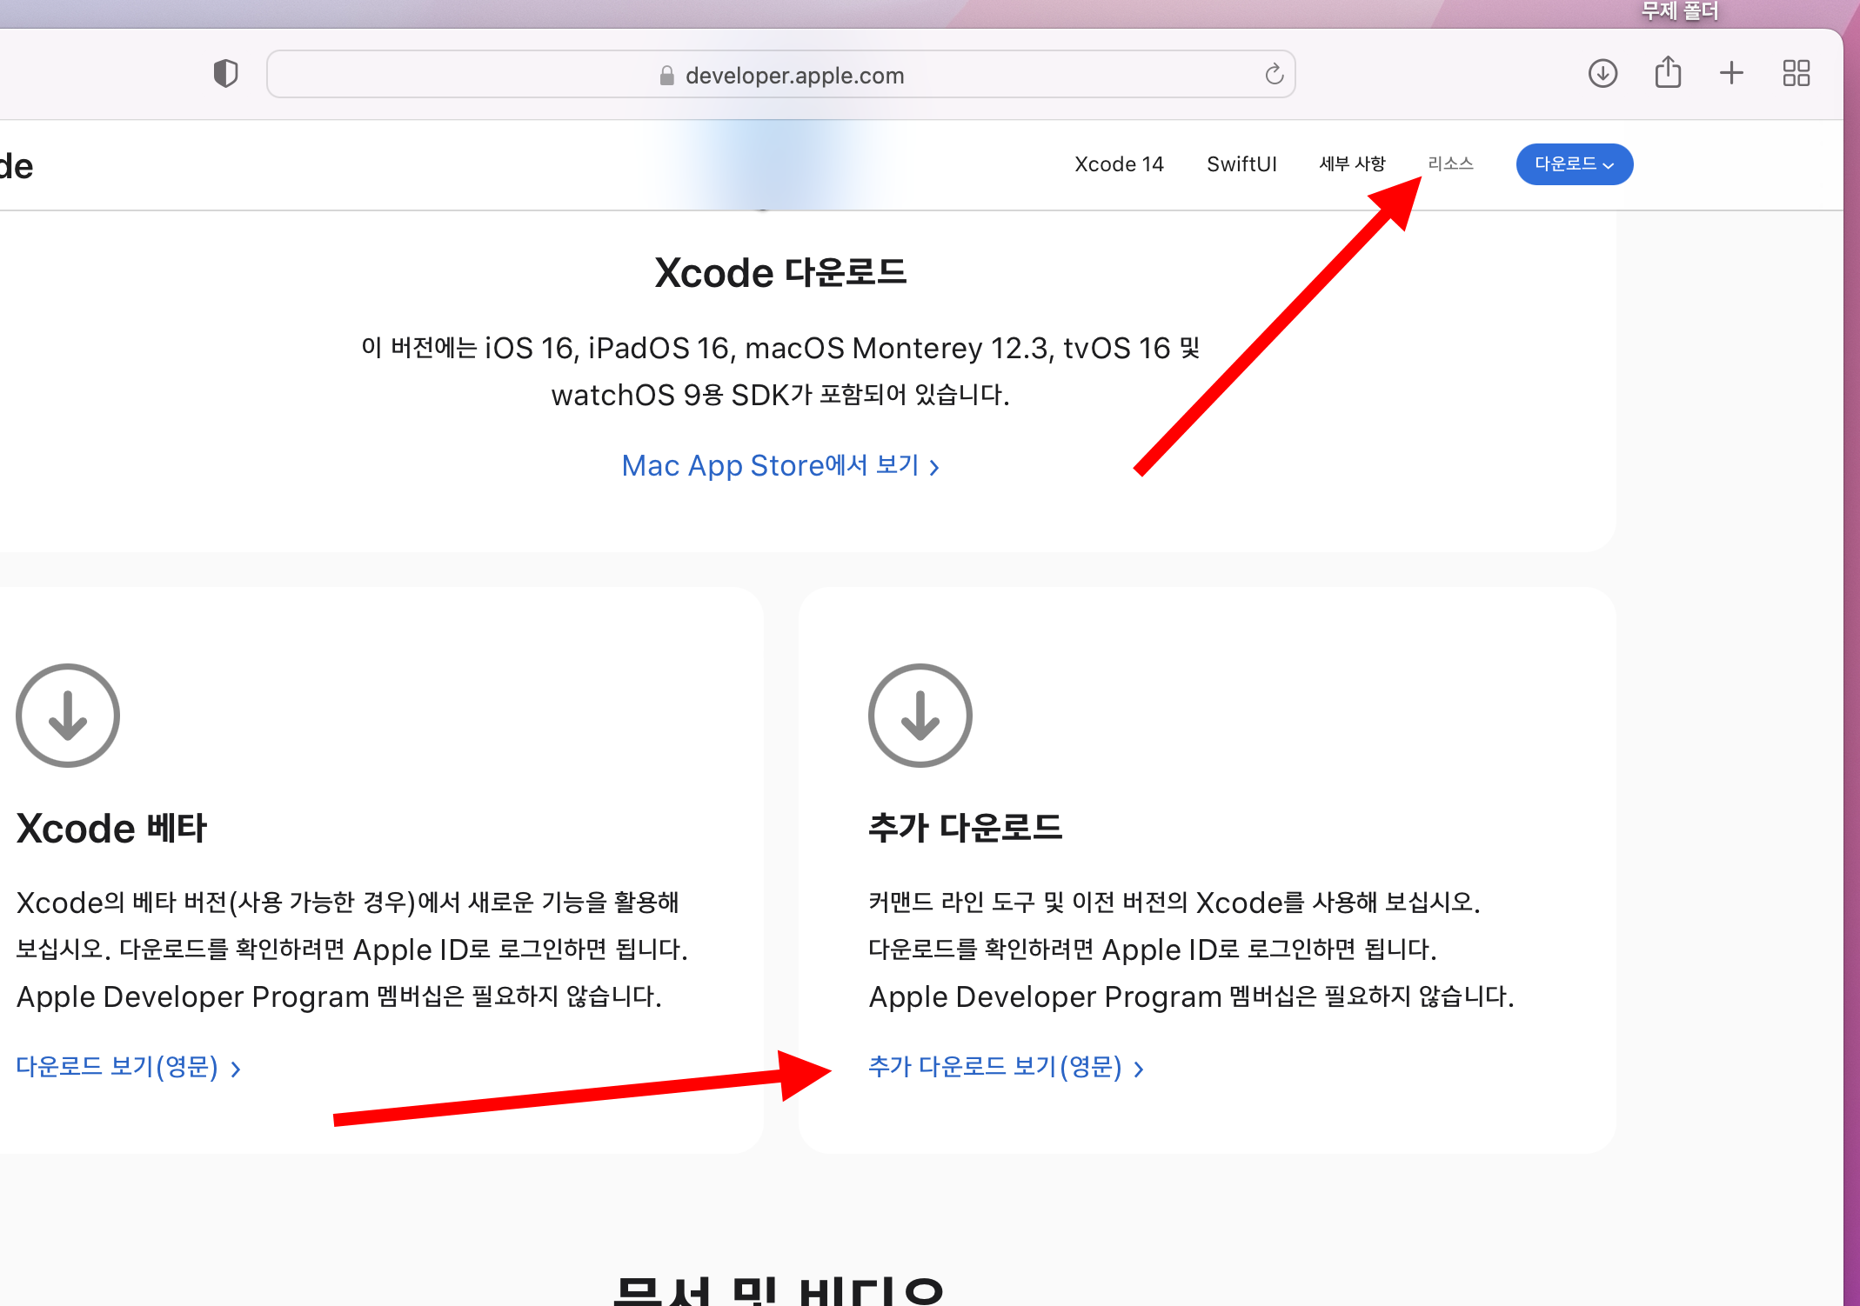The height and width of the screenshot is (1306, 1860).
Task: Open the SwiftUI nav item
Action: point(1241,164)
